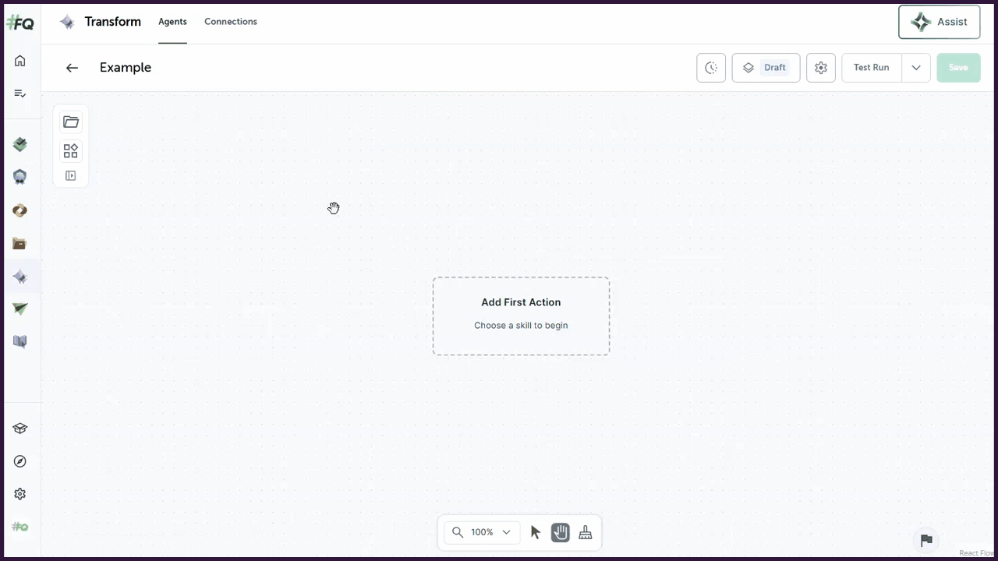The image size is (998, 561).
Task: Go back using the arrow beside Example
Action: (x=72, y=67)
